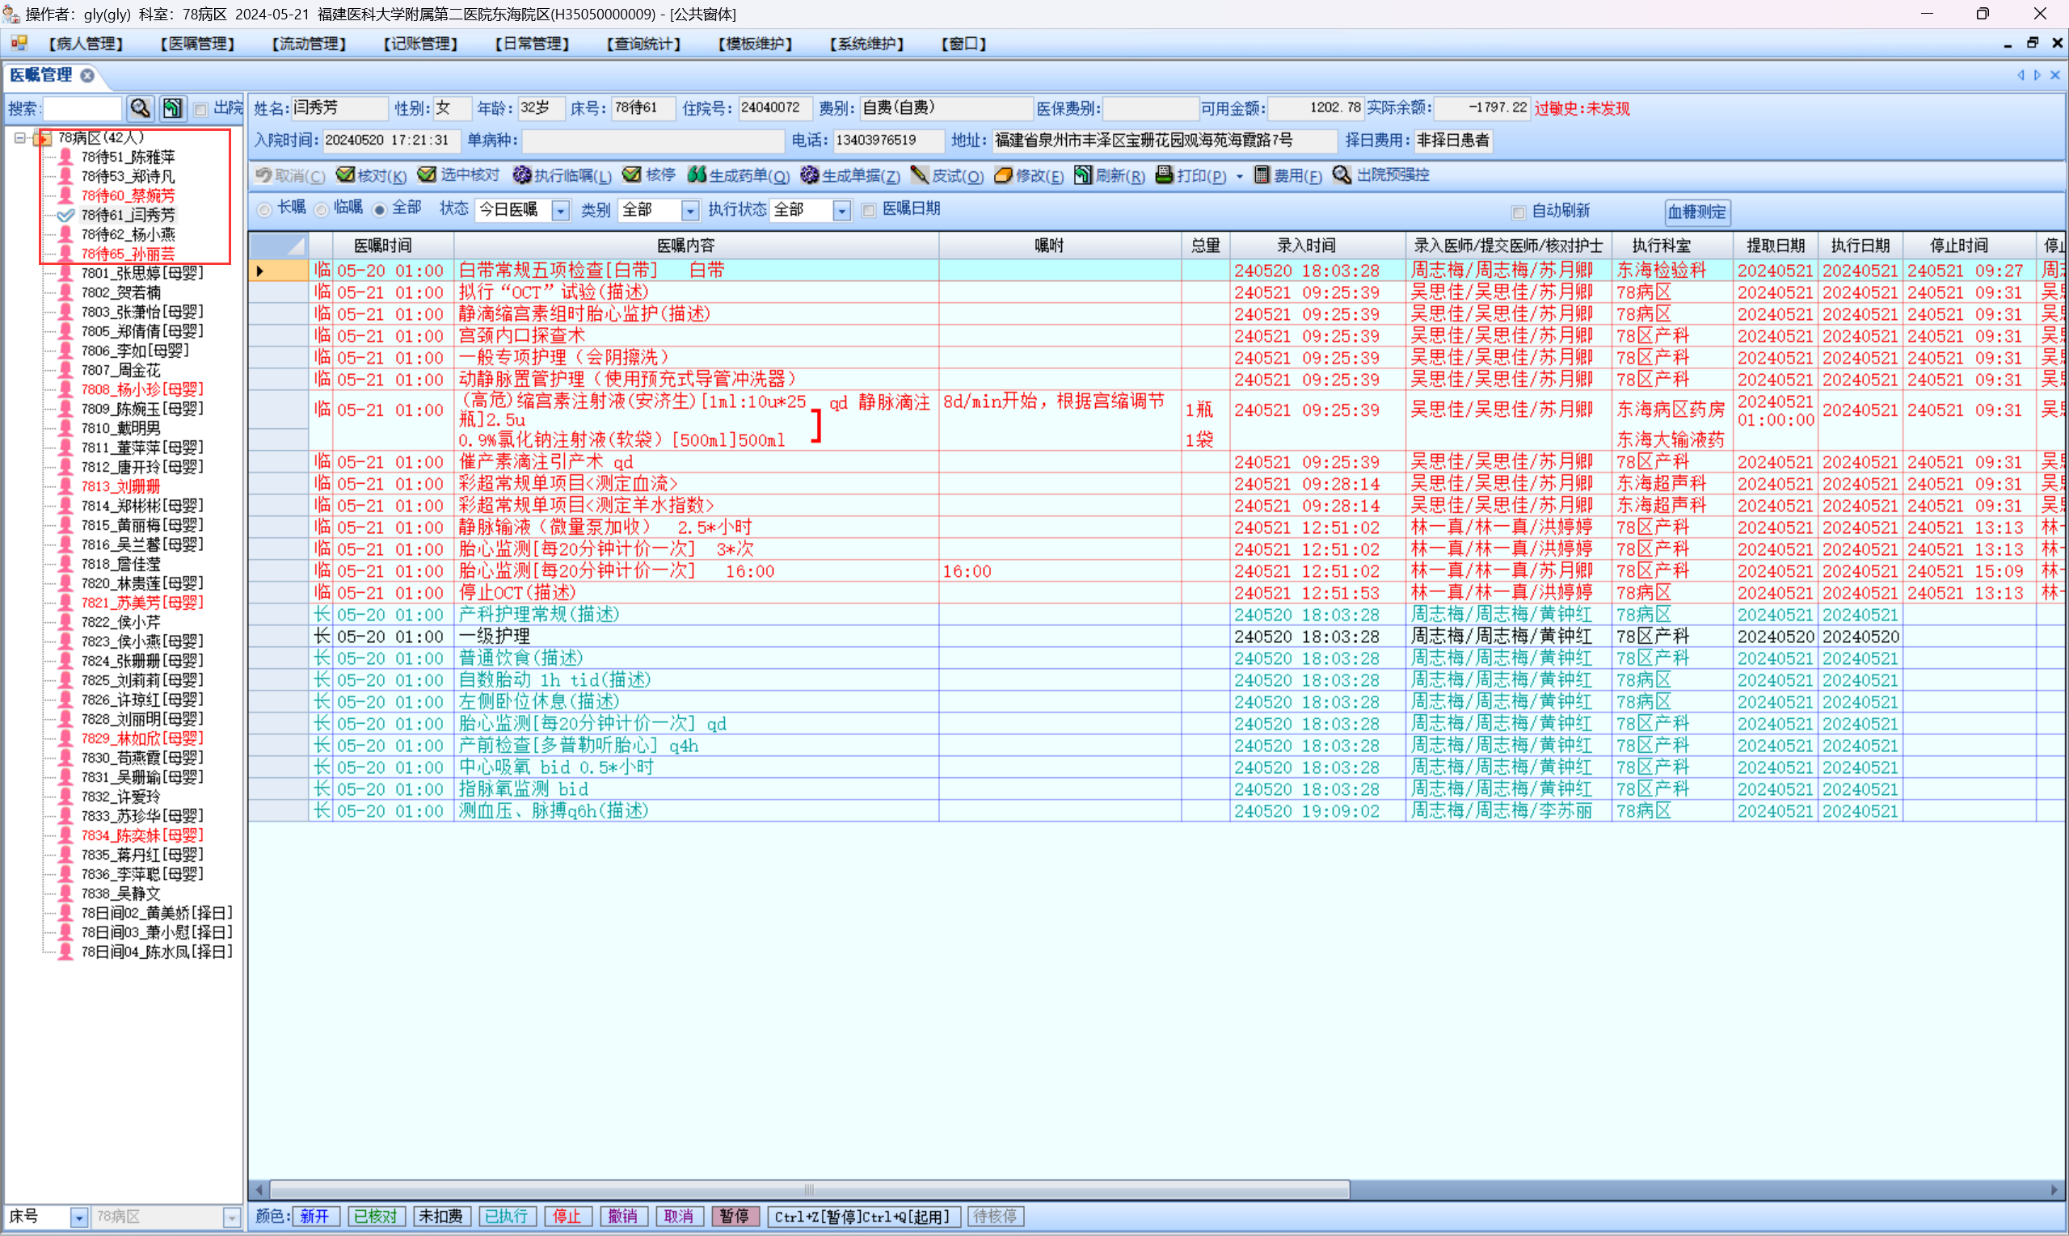Open the 状态 今日医嘱 dropdown
This screenshot has height=1236, width=2069.
pos(561,211)
